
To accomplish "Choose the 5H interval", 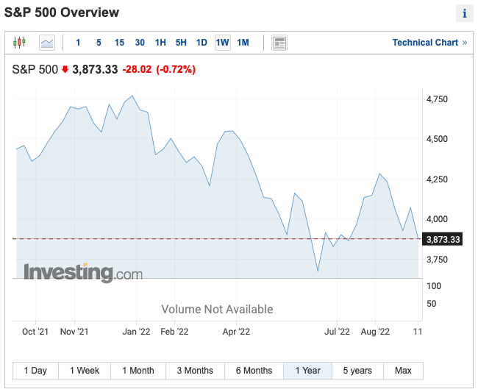I will 181,43.
